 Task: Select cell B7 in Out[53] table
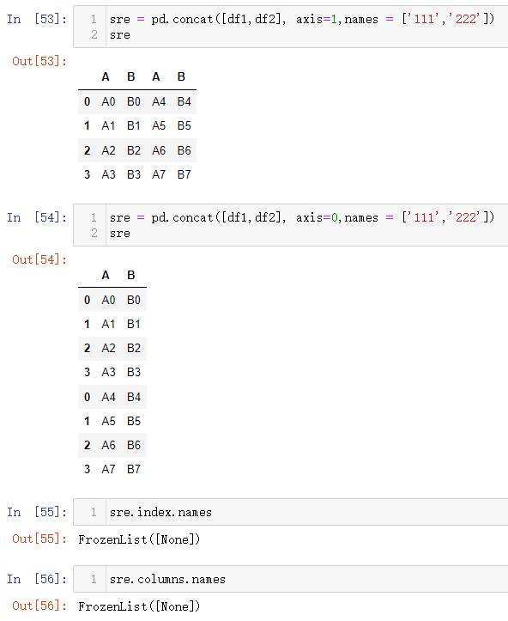tap(184, 174)
